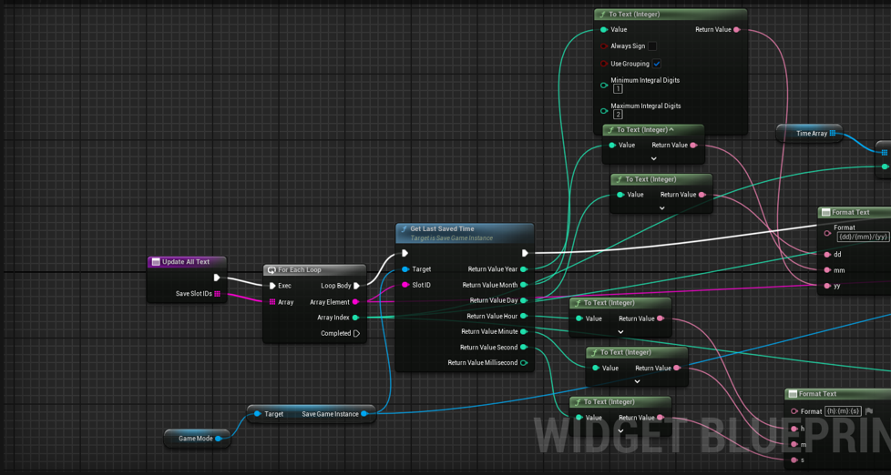
Task: Expand the To Text node beside Return Value Hour
Action: click(620, 332)
